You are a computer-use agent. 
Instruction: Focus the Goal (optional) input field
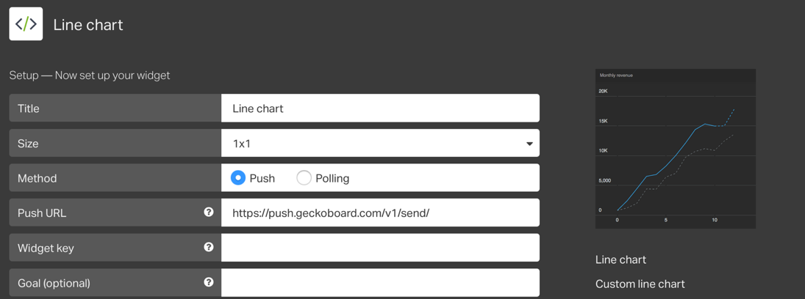[379, 283]
